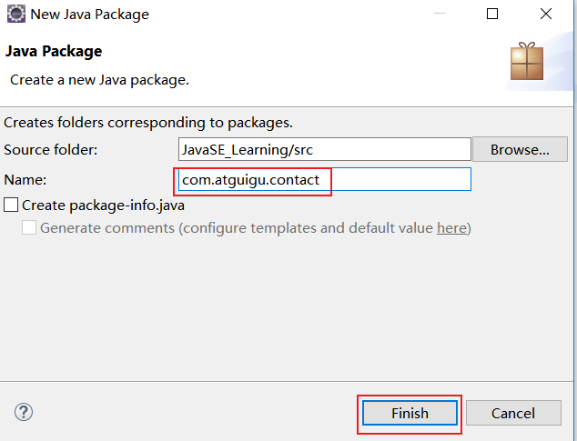Click the gift box package wizard icon
Screen dimensions: 577x441
click(527, 61)
